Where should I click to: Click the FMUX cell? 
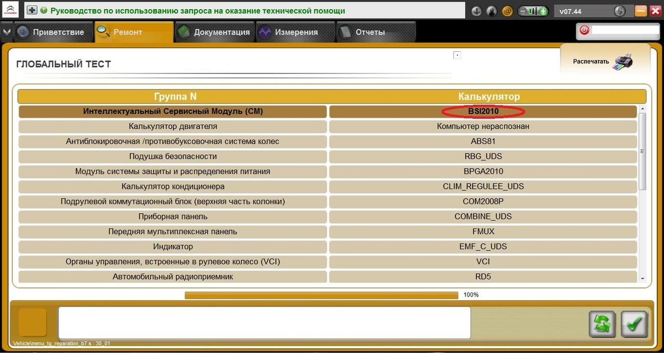(483, 231)
